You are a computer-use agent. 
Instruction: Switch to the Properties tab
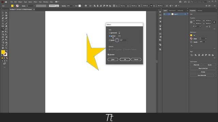pyautogui.click(x=193, y=11)
